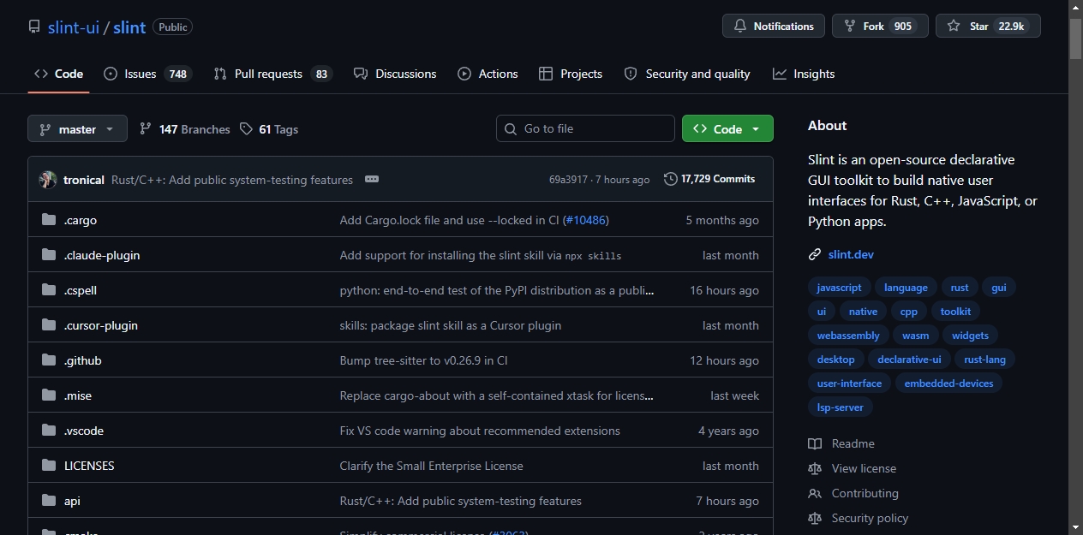The width and height of the screenshot is (1083, 535).
Task: Fork the repository with Fork button
Action: [880, 26]
